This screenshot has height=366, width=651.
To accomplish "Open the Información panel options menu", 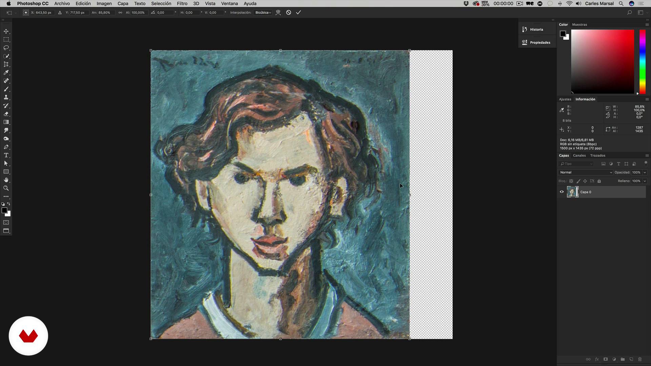I will tap(647, 99).
